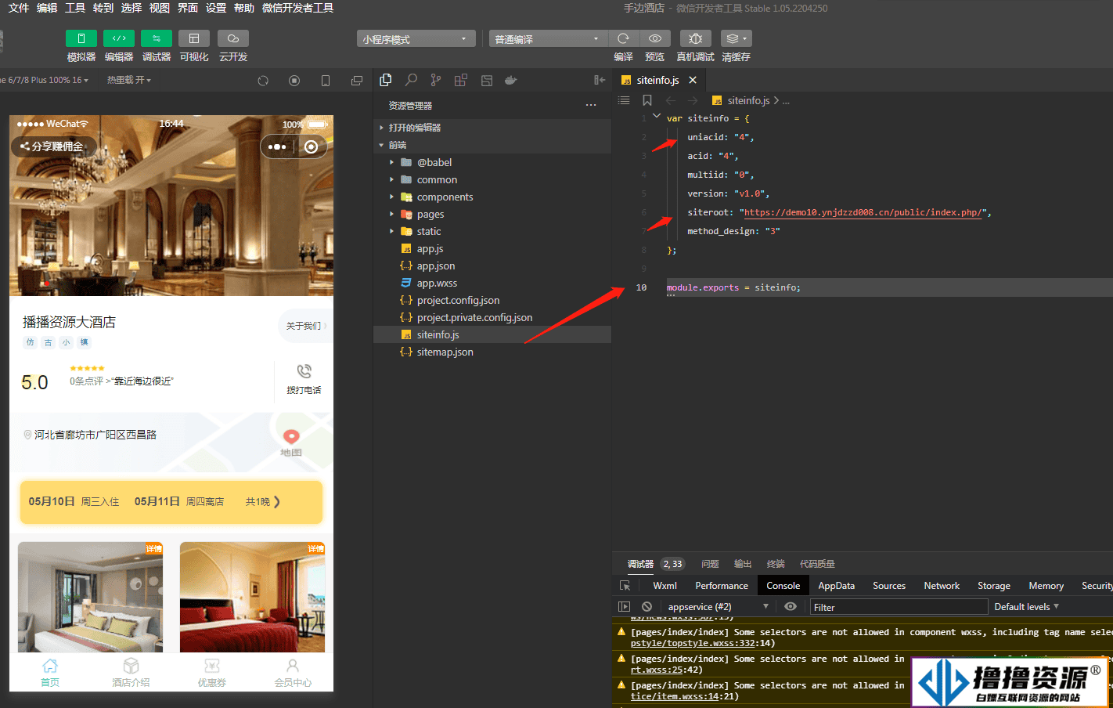The height and width of the screenshot is (708, 1113).
Task: Fold the siteinfo code block chevron
Action: 657,116
